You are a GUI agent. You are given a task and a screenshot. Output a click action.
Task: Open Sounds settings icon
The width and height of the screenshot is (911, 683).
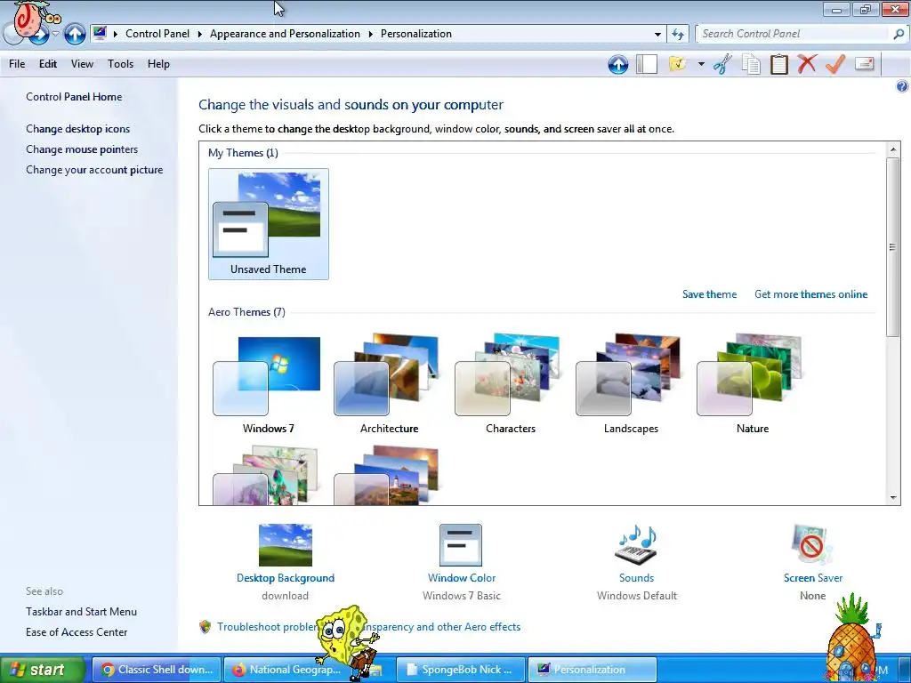(x=636, y=545)
